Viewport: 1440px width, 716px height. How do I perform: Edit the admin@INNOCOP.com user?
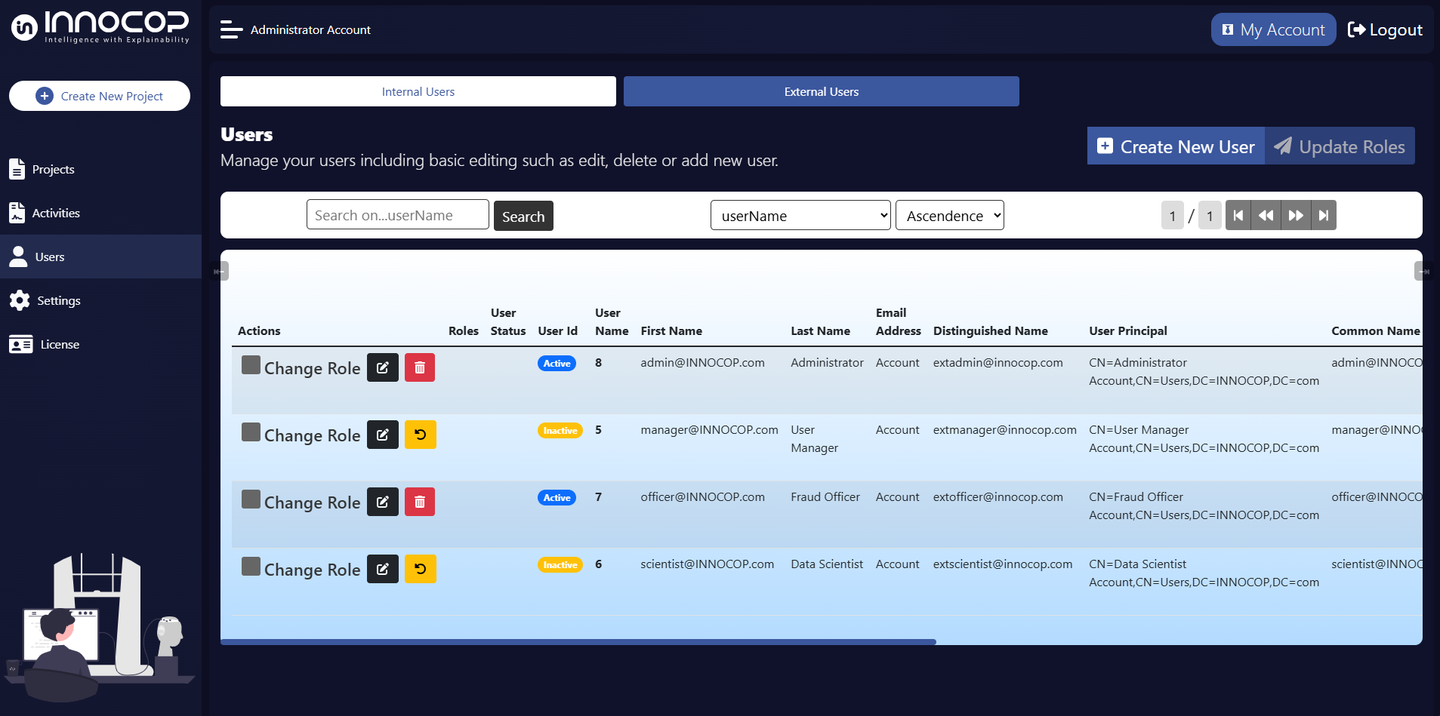(x=383, y=367)
